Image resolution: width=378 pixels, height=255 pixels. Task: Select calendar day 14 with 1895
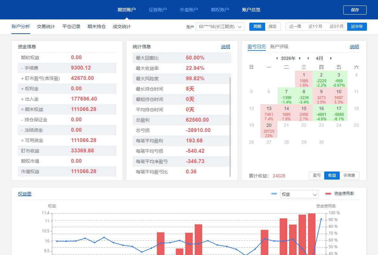286,113
